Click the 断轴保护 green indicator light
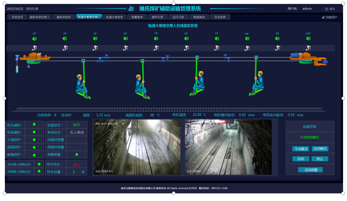 (34, 155)
